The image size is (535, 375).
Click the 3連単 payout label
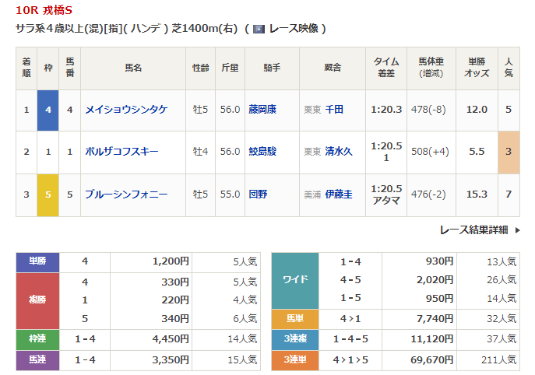point(295,360)
